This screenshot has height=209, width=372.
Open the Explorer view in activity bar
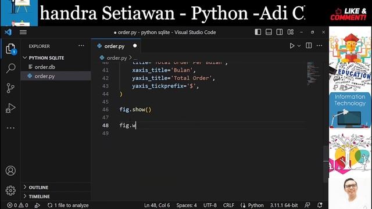[10, 49]
